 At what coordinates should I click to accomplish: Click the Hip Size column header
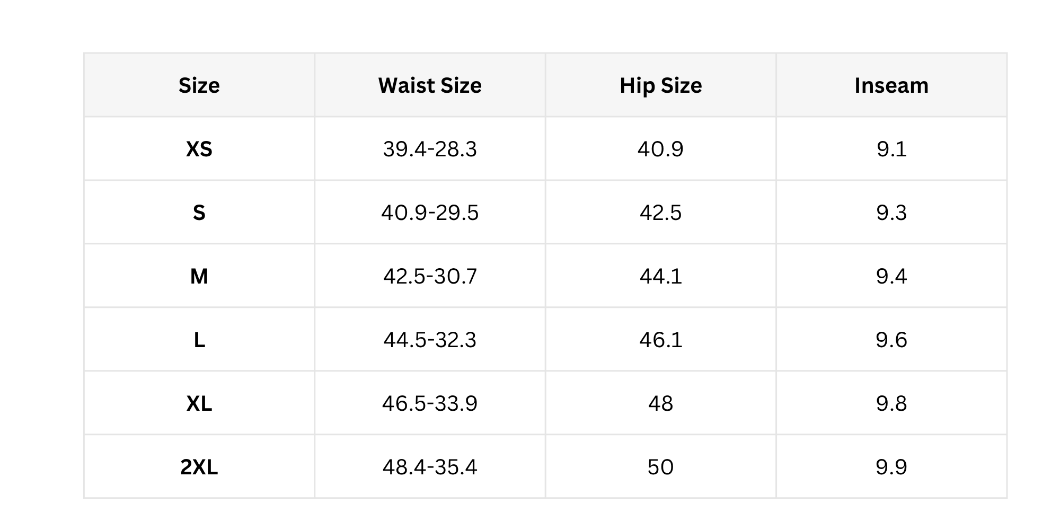click(x=661, y=86)
